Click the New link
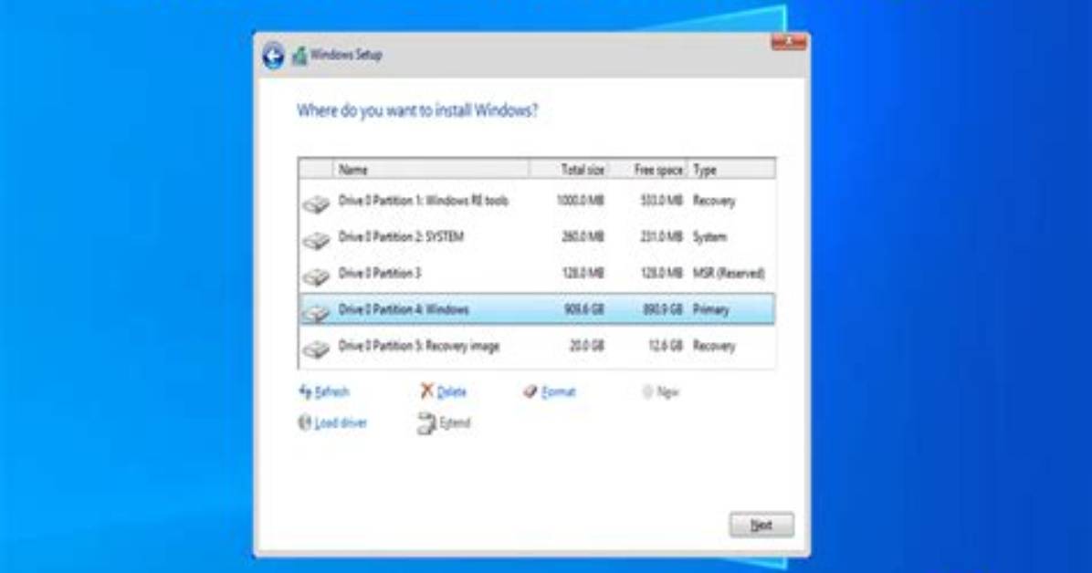The image size is (1092, 573). 667,392
